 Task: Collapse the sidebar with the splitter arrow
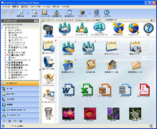[x=40, y=70]
